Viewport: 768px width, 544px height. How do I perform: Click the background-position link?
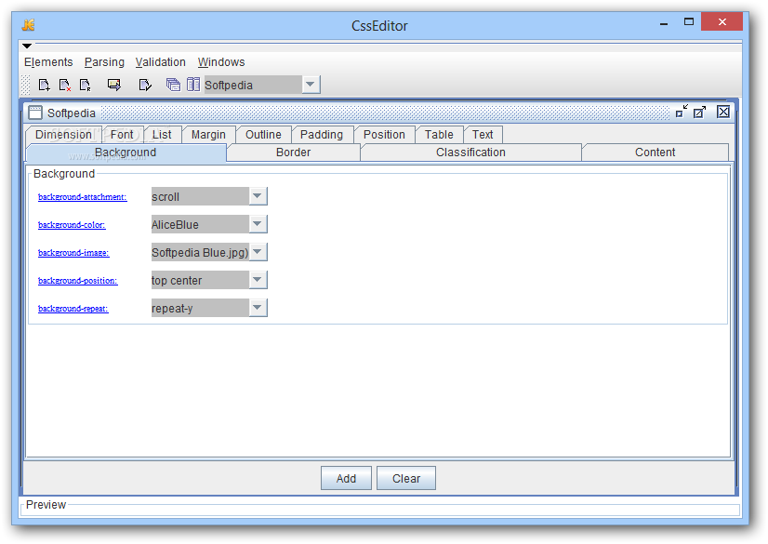pos(78,281)
